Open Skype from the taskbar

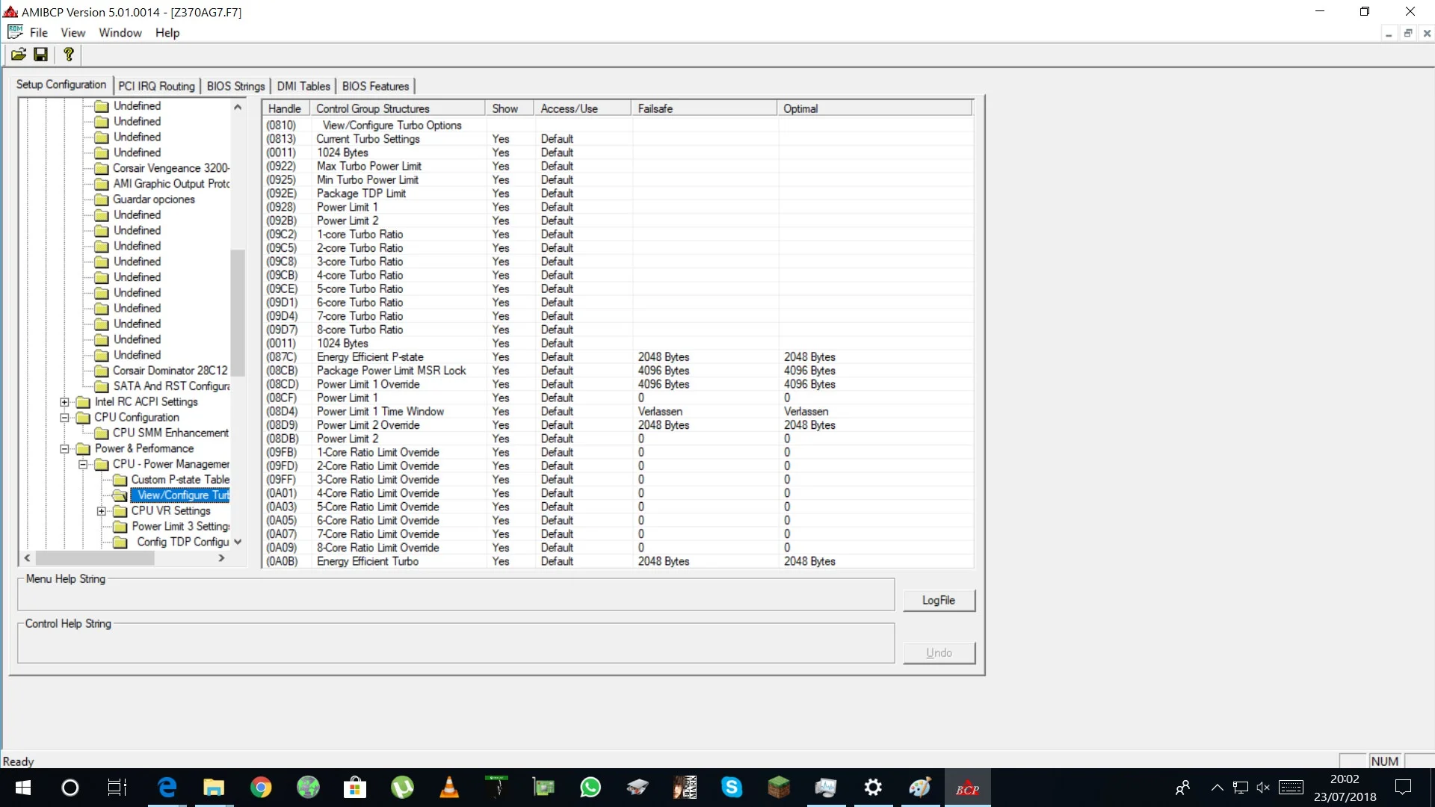pos(732,788)
